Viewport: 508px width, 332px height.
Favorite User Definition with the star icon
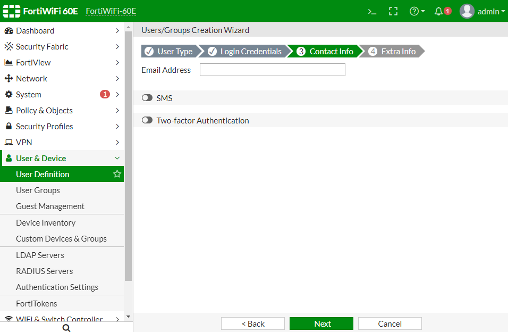[x=117, y=174]
